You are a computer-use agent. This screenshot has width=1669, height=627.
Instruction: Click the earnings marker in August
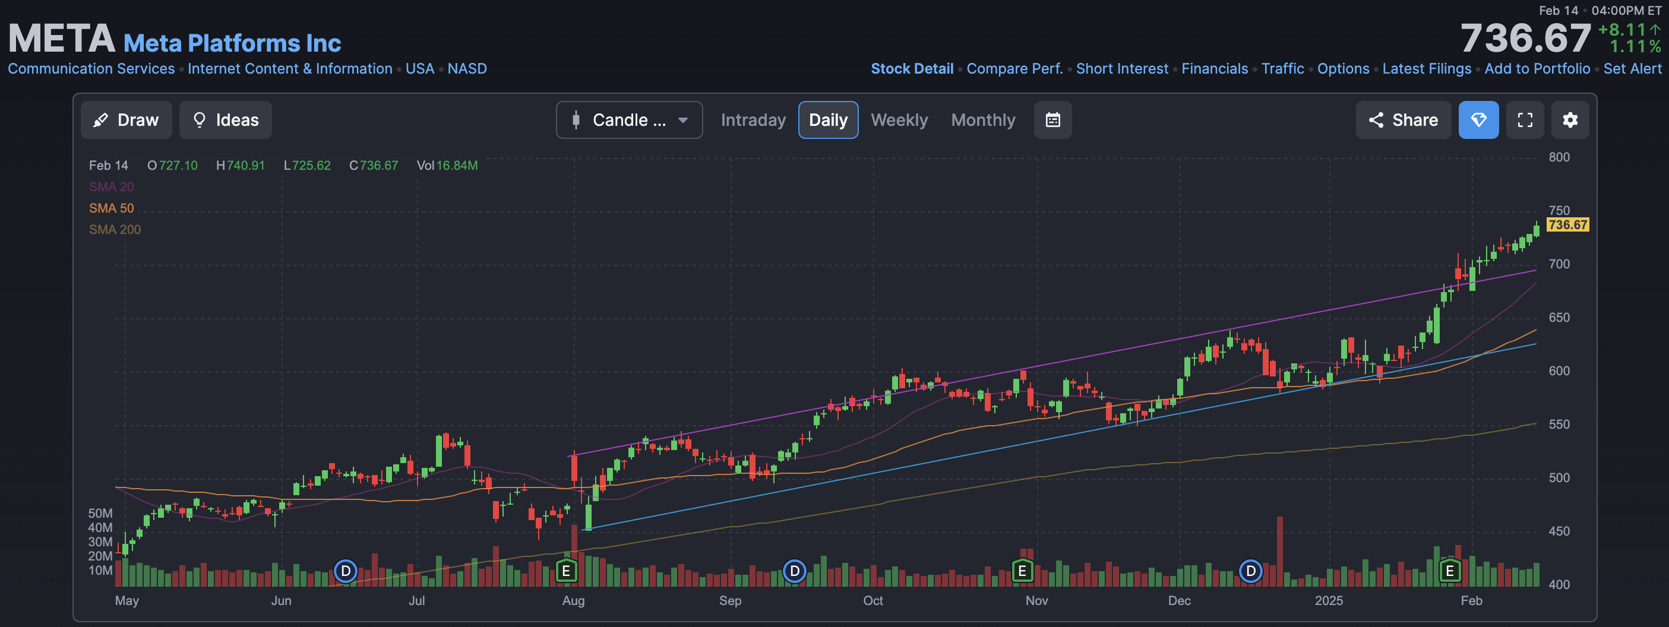[x=566, y=571]
